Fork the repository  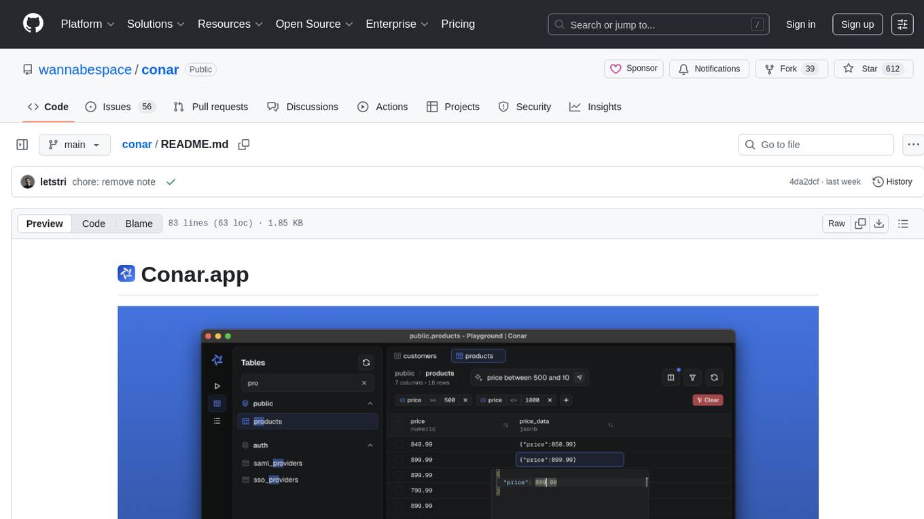791,69
